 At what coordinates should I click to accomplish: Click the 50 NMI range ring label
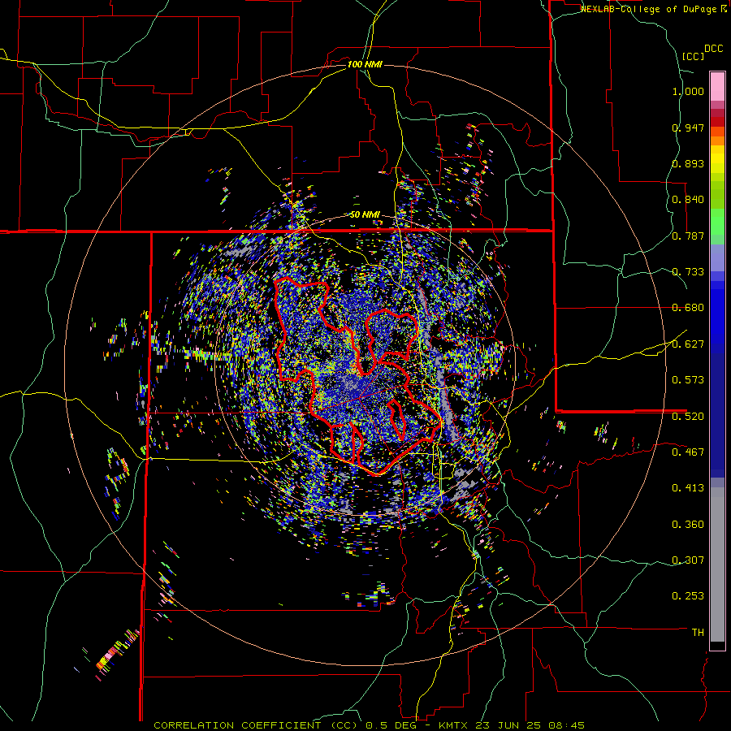click(365, 215)
